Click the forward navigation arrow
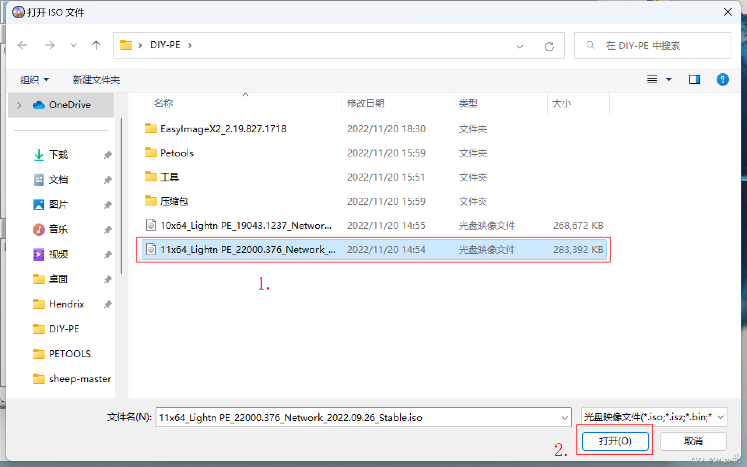747x467 pixels. click(50, 45)
